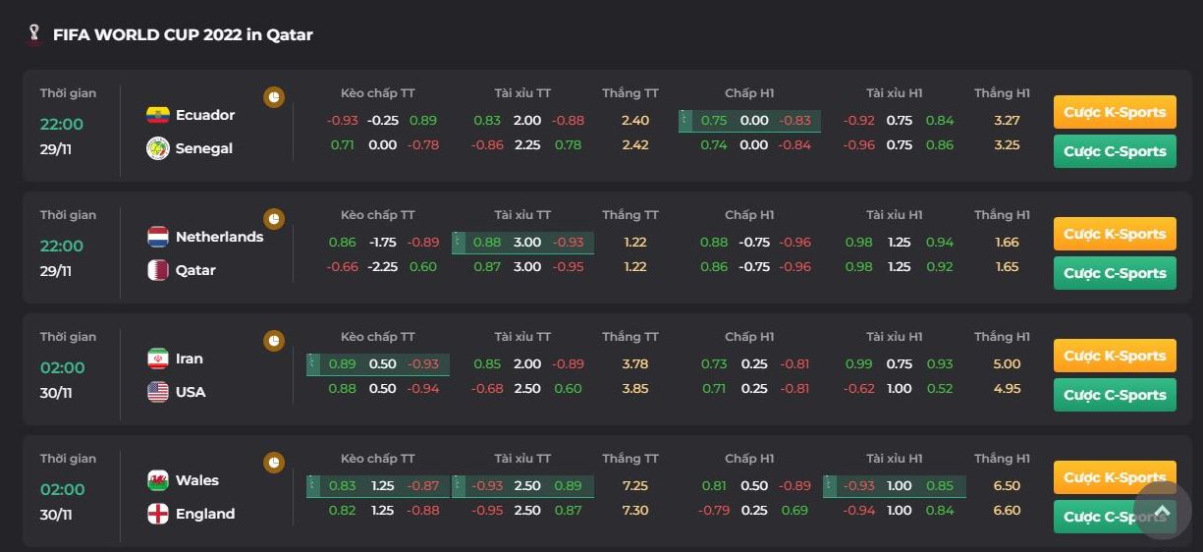Click Cược K-Sports for Iran vs USA

click(x=1114, y=356)
